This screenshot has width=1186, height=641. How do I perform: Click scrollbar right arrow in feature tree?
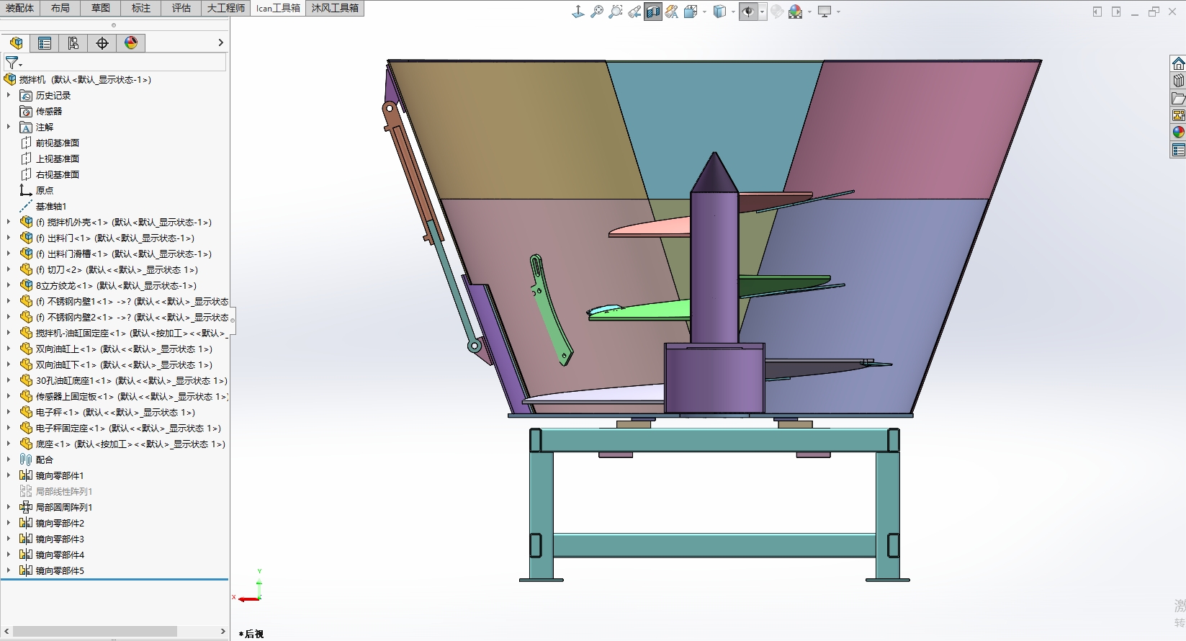pyautogui.click(x=223, y=631)
